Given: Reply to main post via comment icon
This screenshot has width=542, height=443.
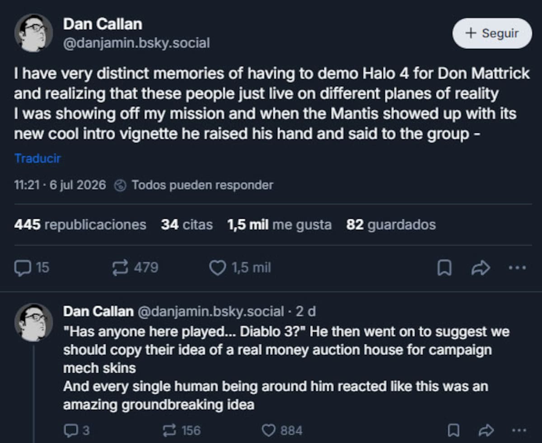Looking at the screenshot, I should click(x=32, y=268).
